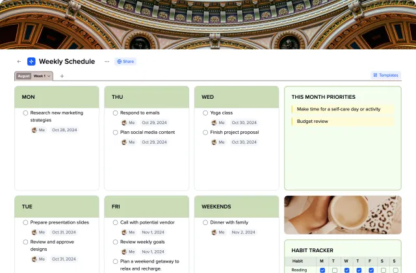Click assignee avatar on Plan social media content
This screenshot has height=273, width=416.
[x=124, y=142]
